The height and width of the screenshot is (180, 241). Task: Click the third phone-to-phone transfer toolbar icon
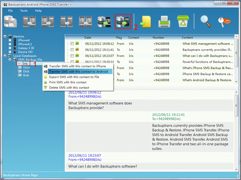67,22
